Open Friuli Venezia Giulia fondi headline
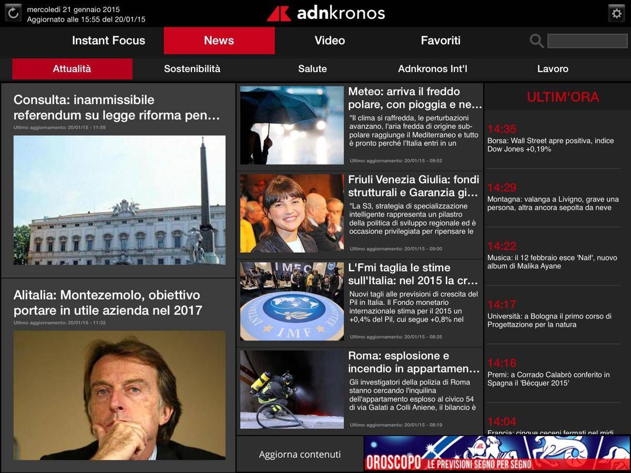631x473 pixels. (414, 186)
